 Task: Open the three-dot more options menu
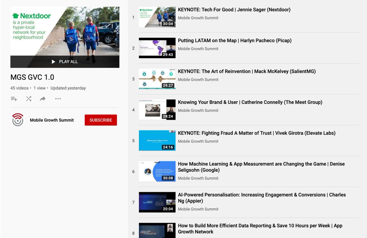[x=58, y=99]
